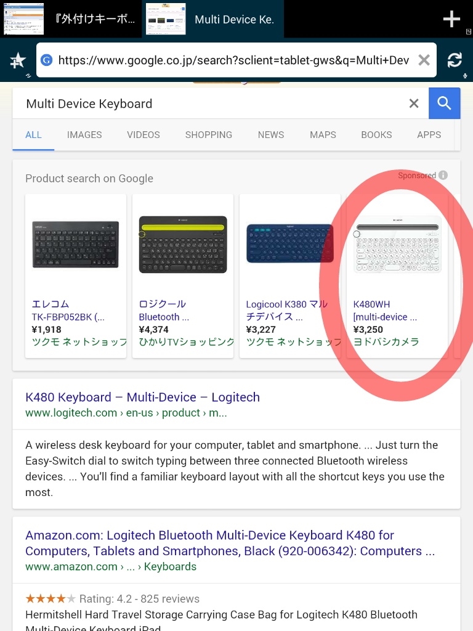Focus the Multi Device Keyboard search field
Screen dimensions: 473x631
click(x=209, y=104)
